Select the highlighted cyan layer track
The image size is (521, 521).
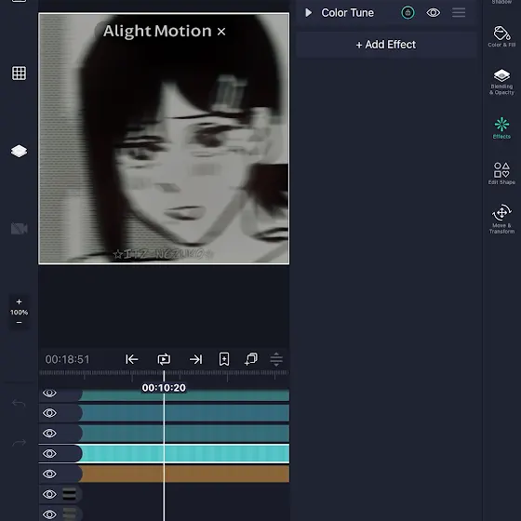click(184, 454)
